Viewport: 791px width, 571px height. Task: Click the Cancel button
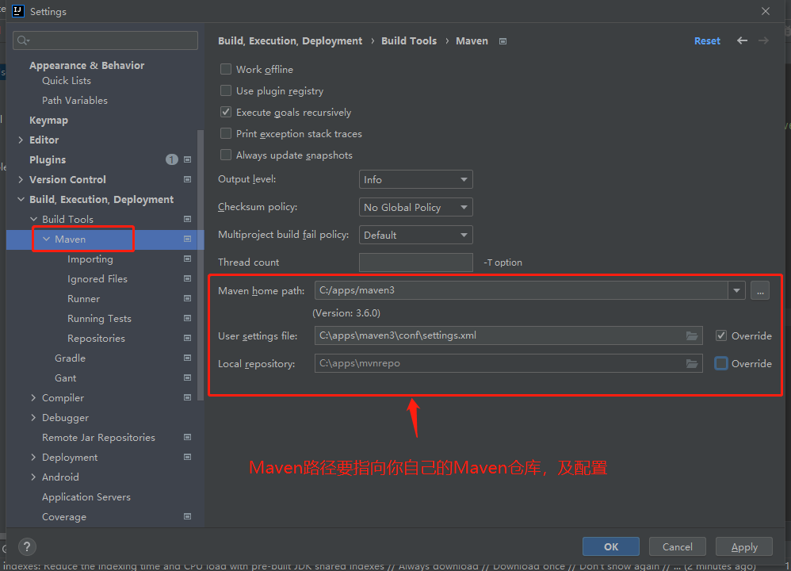pyautogui.click(x=678, y=546)
